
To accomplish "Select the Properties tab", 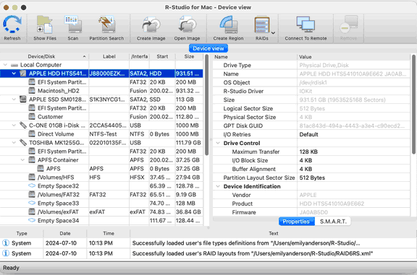I will (x=296, y=222).
